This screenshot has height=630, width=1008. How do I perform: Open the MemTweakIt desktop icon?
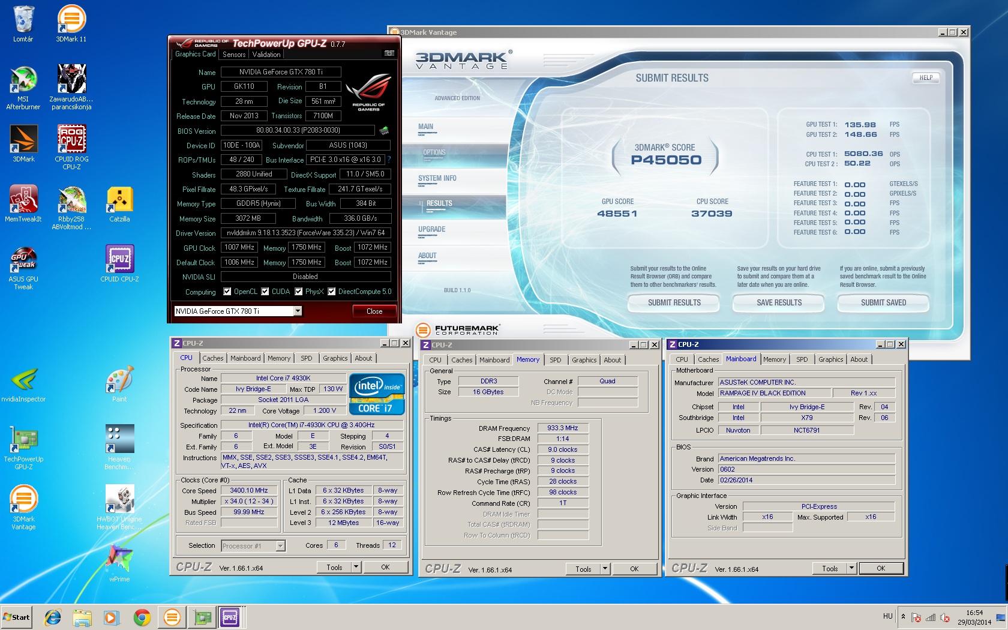coord(23,204)
